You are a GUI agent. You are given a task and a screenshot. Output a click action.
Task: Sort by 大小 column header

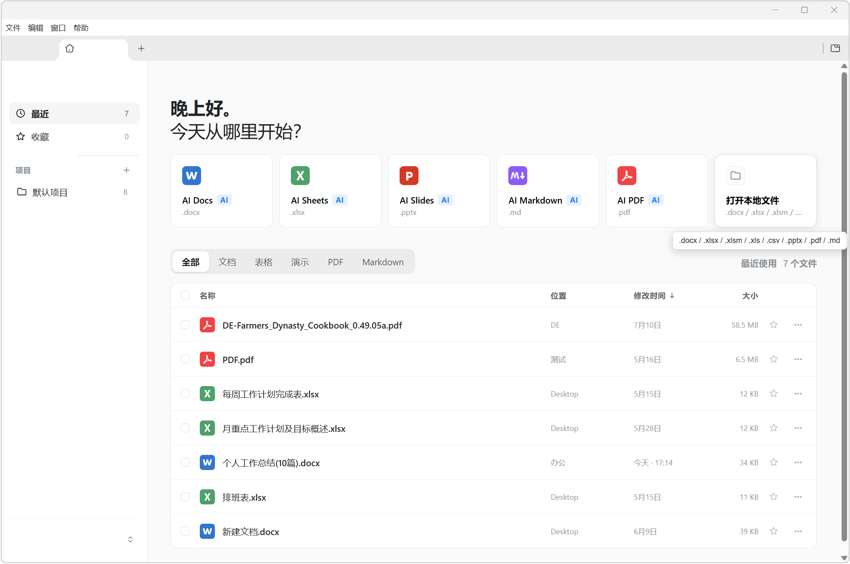coord(750,296)
